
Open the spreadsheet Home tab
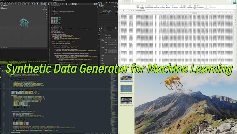pos(157,3)
